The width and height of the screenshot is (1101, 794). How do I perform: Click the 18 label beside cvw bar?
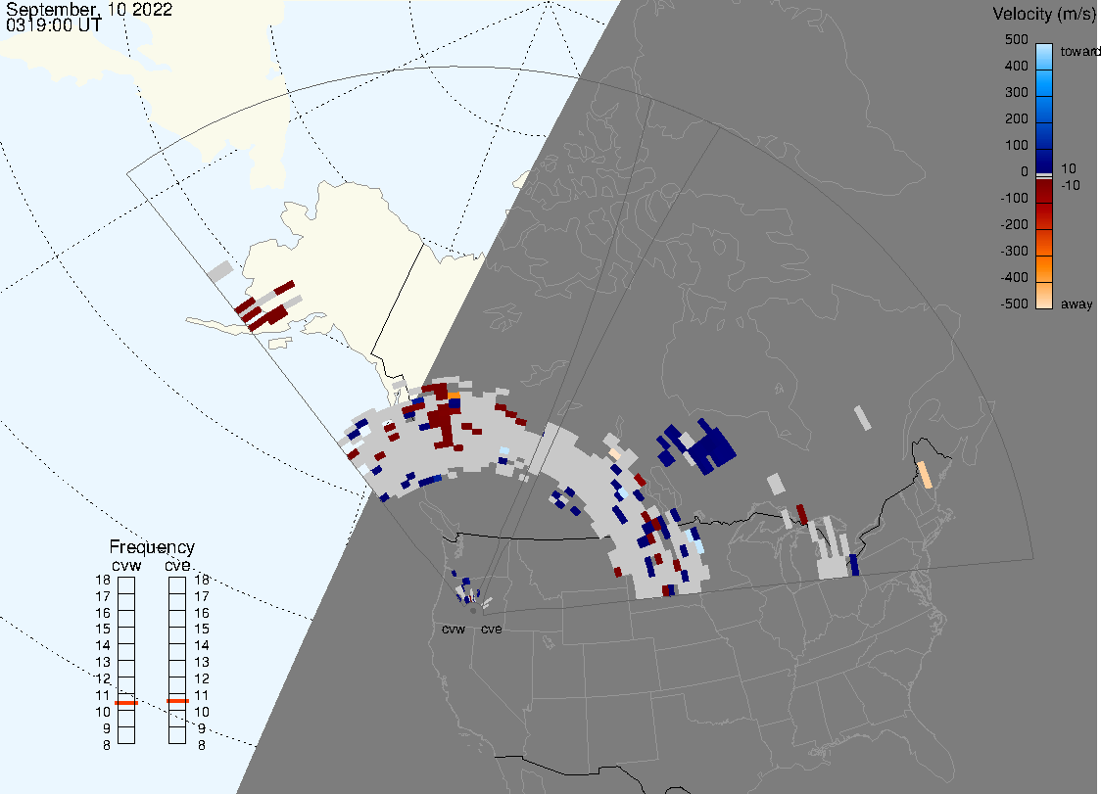[x=103, y=580]
